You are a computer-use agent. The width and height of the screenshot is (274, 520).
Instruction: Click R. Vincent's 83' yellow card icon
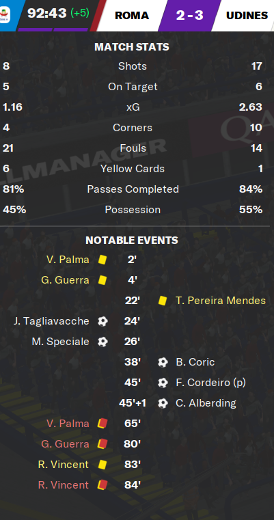click(x=102, y=465)
